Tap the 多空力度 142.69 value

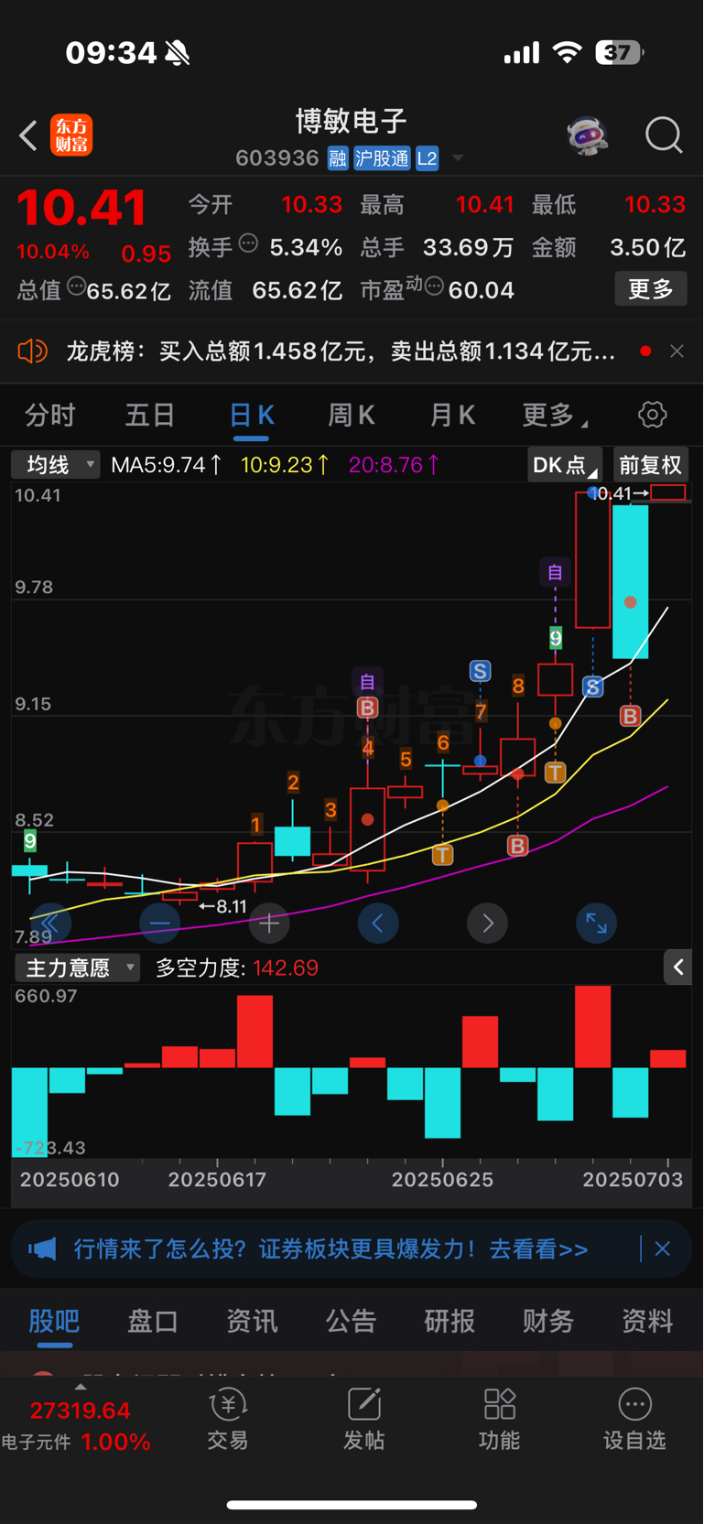point(286,968)
